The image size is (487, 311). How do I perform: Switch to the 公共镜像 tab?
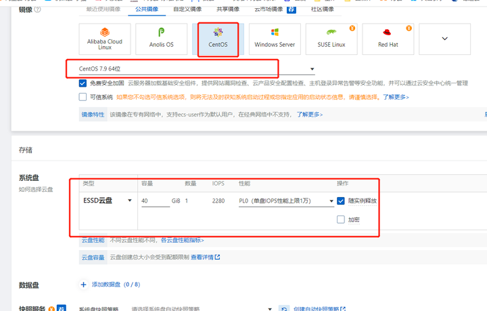pyautogui.click(x=147, y=9)
